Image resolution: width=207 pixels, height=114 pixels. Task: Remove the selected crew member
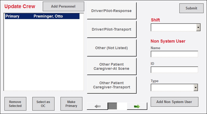click(x=15, y=104)
